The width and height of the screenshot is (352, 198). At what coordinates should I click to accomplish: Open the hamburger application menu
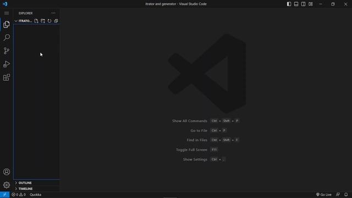(7, 13)
